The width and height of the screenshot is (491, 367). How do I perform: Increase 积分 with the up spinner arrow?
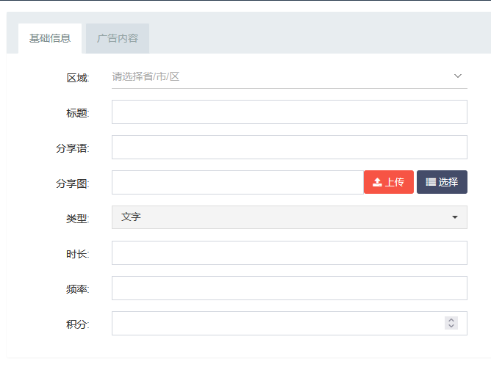pyautogui.click(x=451, y=320)
